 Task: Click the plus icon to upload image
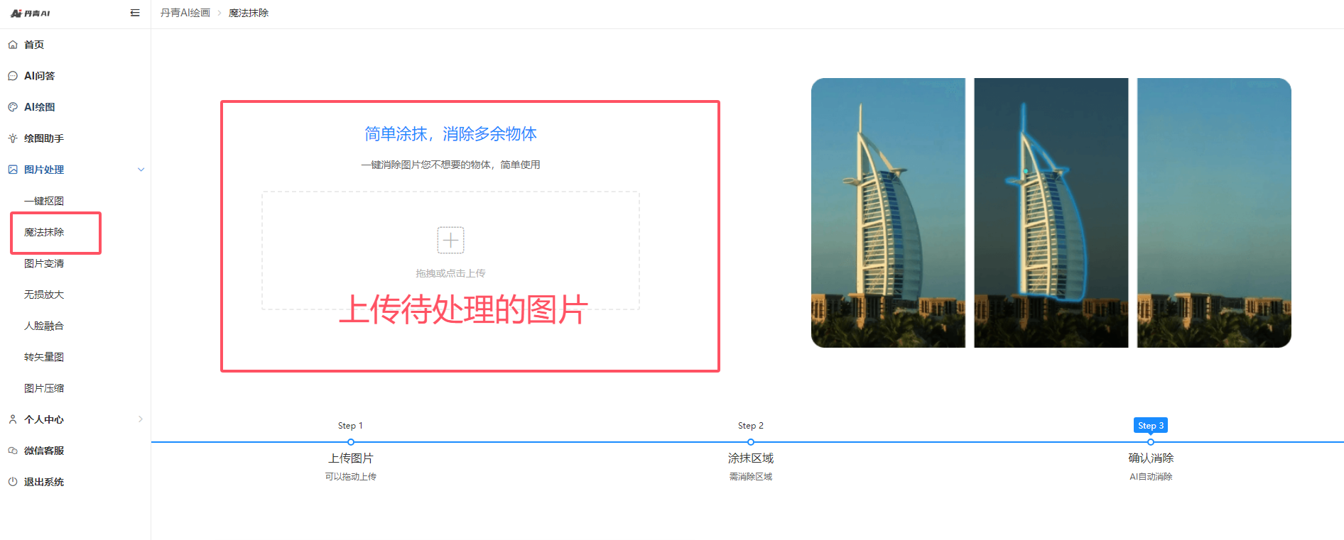pyautogui.click(x=450, y=240)
